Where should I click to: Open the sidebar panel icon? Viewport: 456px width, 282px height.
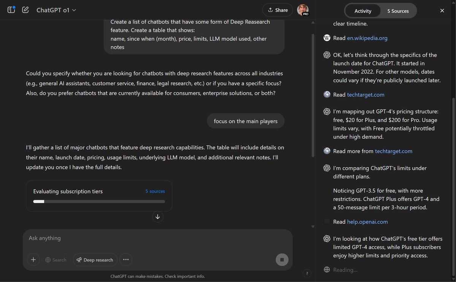tap(11, 10)
